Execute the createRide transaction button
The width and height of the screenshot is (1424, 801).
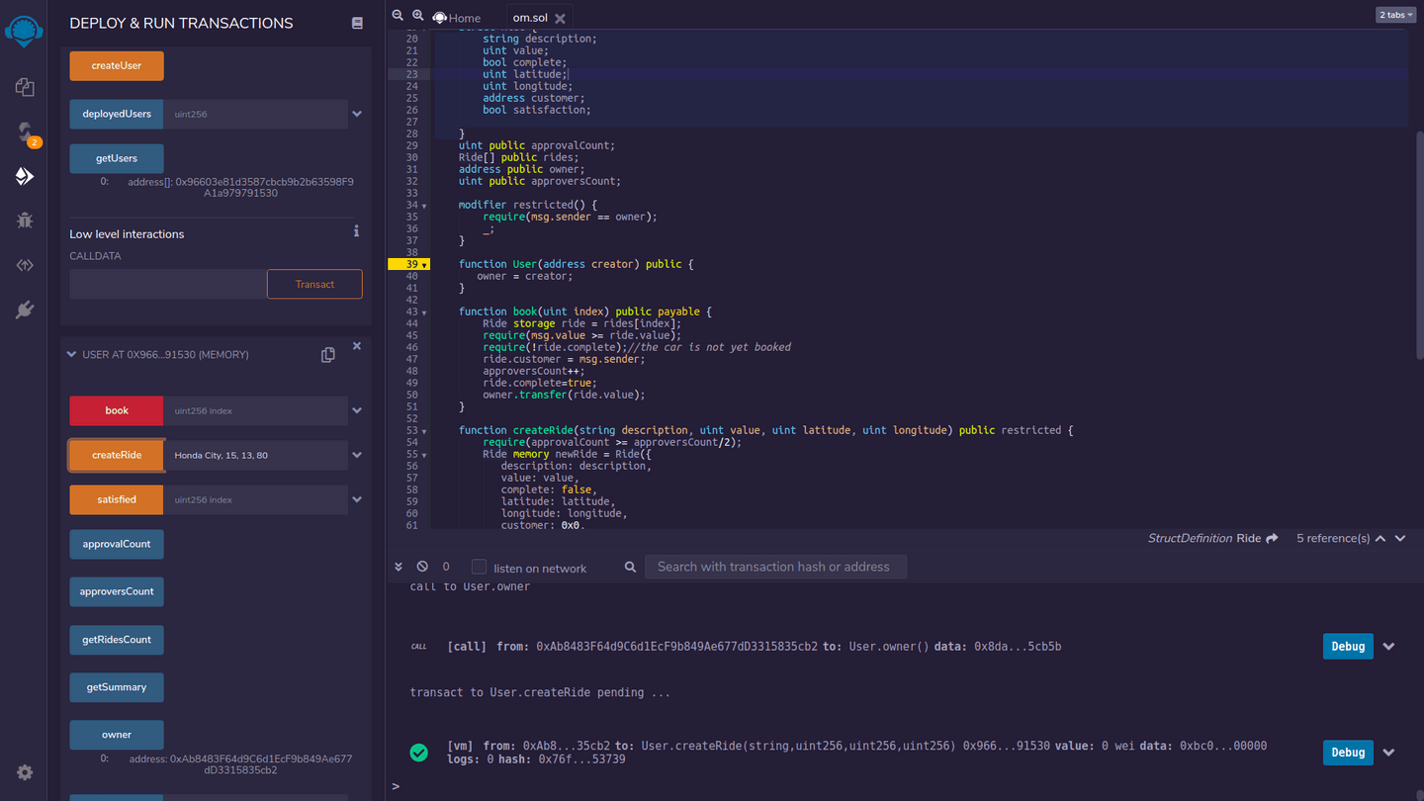point(117,455)
